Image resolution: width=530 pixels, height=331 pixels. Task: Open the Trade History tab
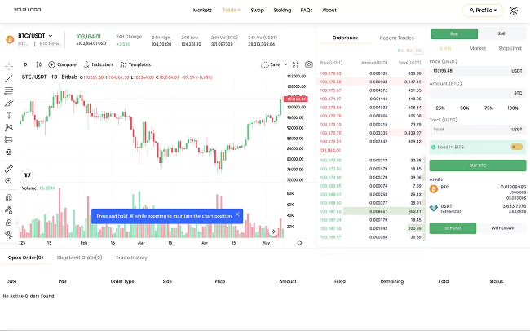pyautogui.click(x=131, y=258)
